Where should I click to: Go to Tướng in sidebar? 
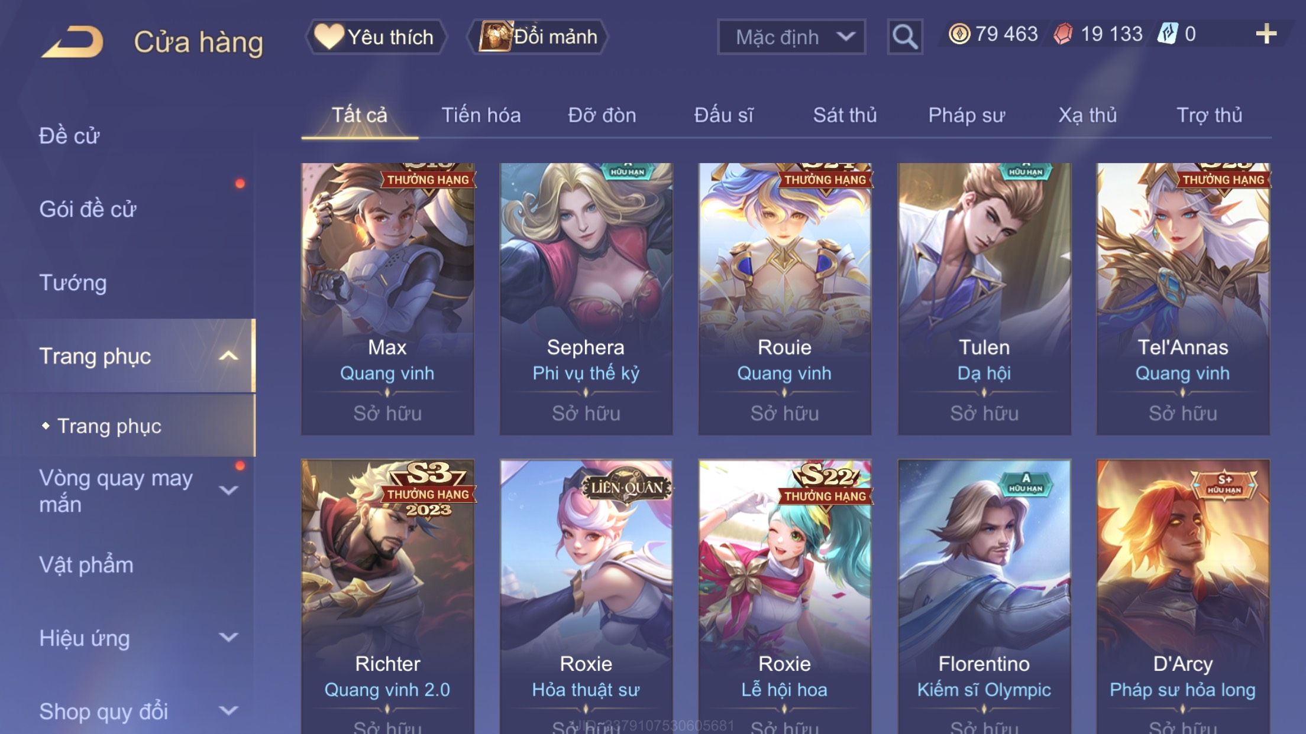coord(73,282)
